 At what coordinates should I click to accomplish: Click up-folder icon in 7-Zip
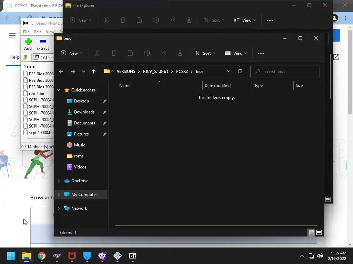(x=25, y=57)
